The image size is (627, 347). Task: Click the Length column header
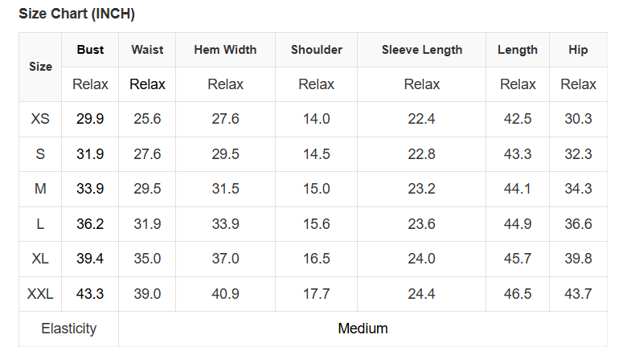518,50
